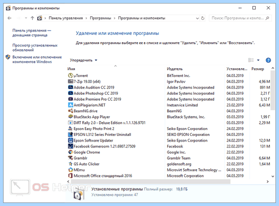Click the Epson Easy Photo Print 2 icon

pyautogui.click(x=71, y=129)
